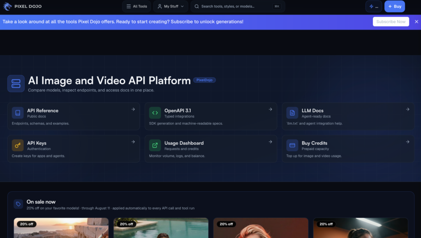Click the My Stuff person icon
Screen dimensions: 421x238
160,6
